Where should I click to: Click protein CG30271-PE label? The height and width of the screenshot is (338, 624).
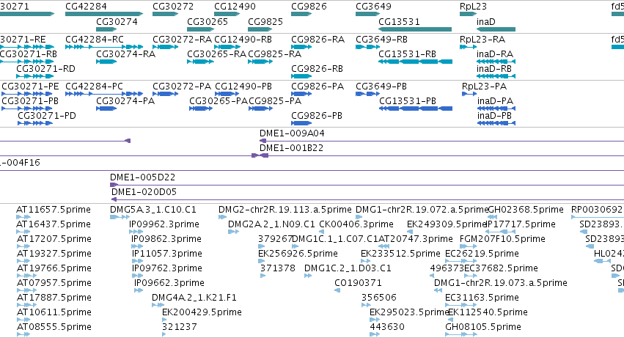coord(30,87)
